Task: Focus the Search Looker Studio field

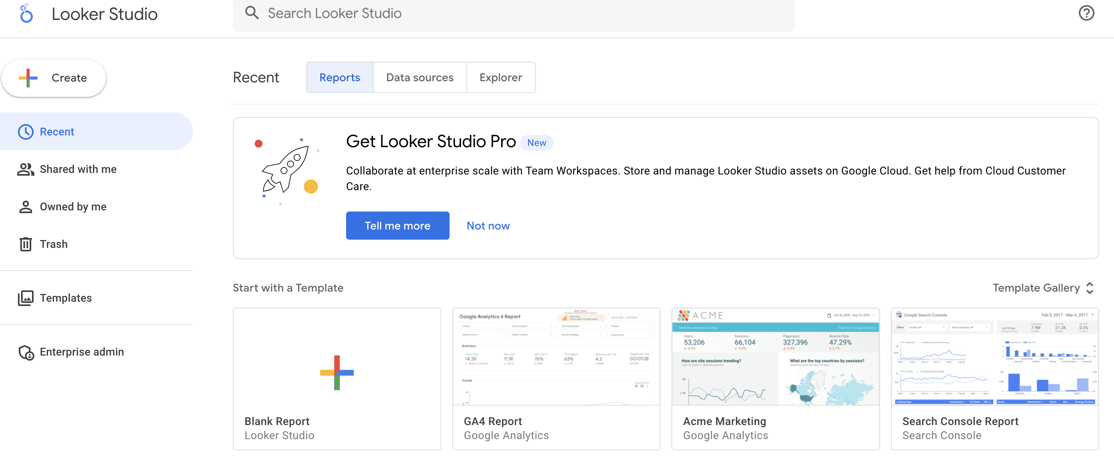Action: [514, 14]
